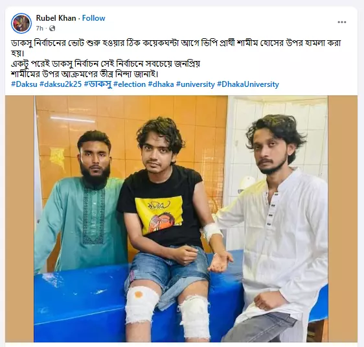The height and width of the screenshot is (347, 364).
Task: Open the three-dots post options menu
Action: [x=342, y=22]
